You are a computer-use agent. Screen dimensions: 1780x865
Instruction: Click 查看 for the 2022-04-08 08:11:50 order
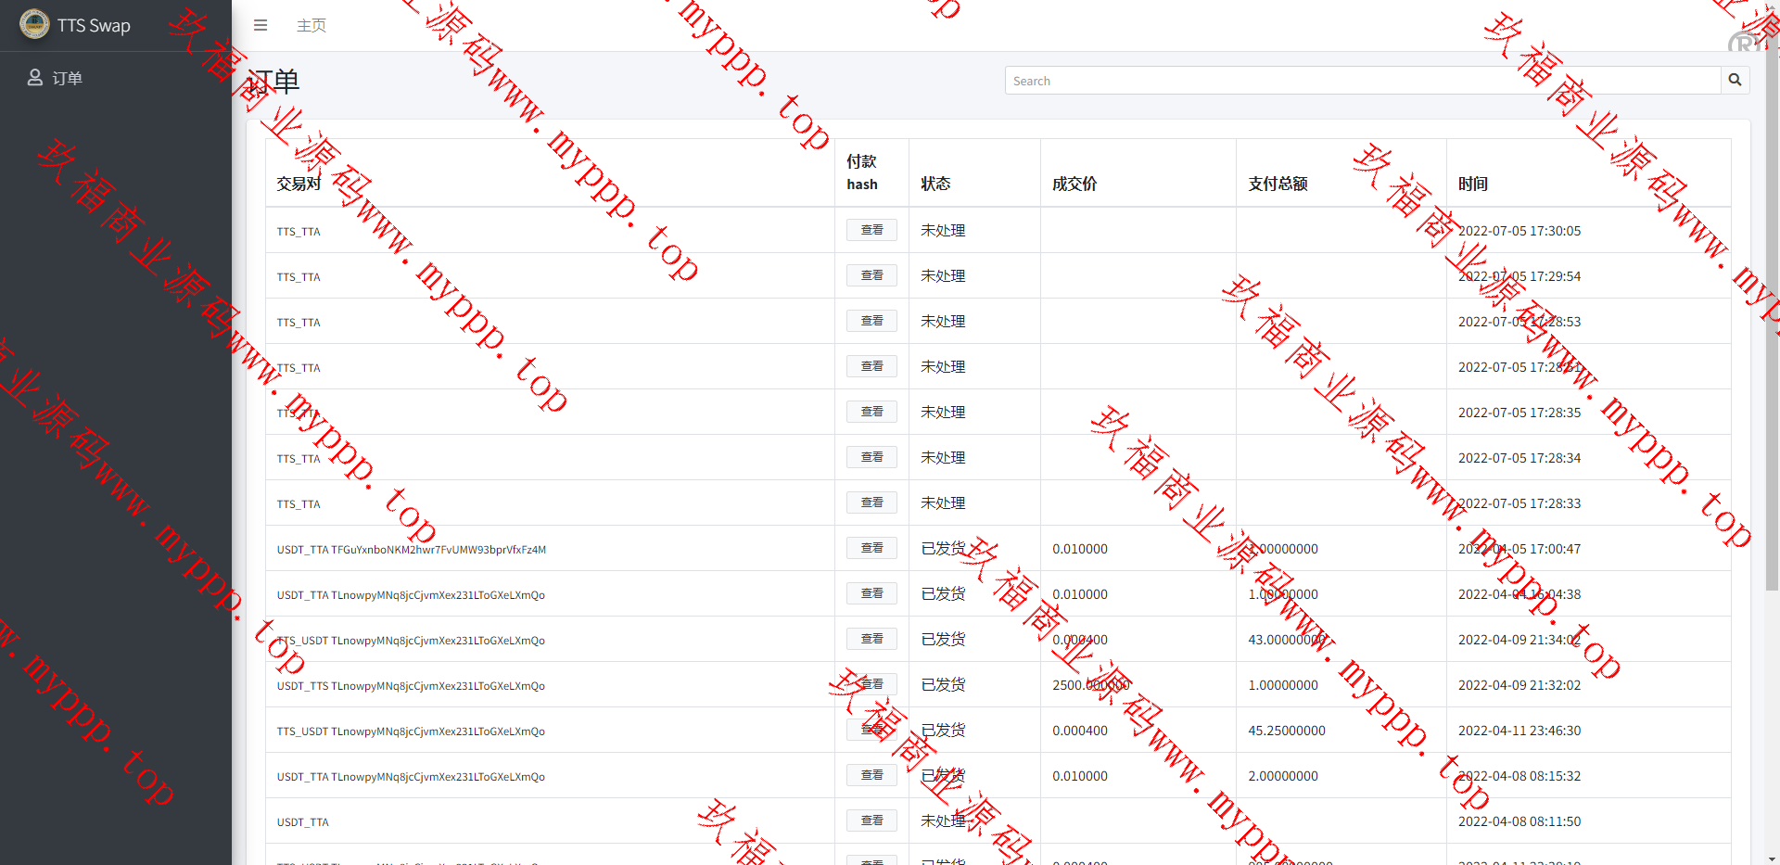(x=871, y=820)
